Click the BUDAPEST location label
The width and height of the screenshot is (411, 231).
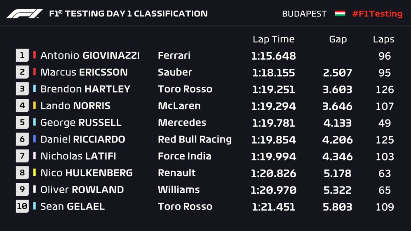click(x=305, y=14)
